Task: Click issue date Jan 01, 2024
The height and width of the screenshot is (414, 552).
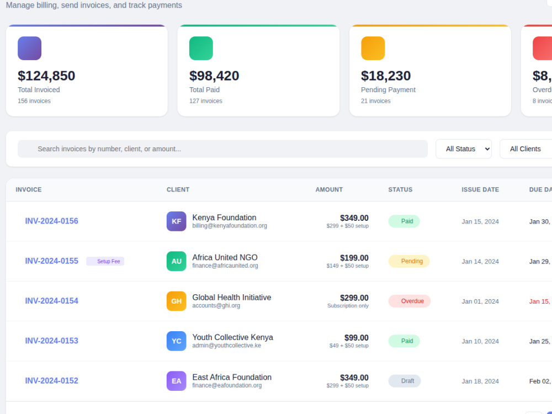Action: [480, 301]
